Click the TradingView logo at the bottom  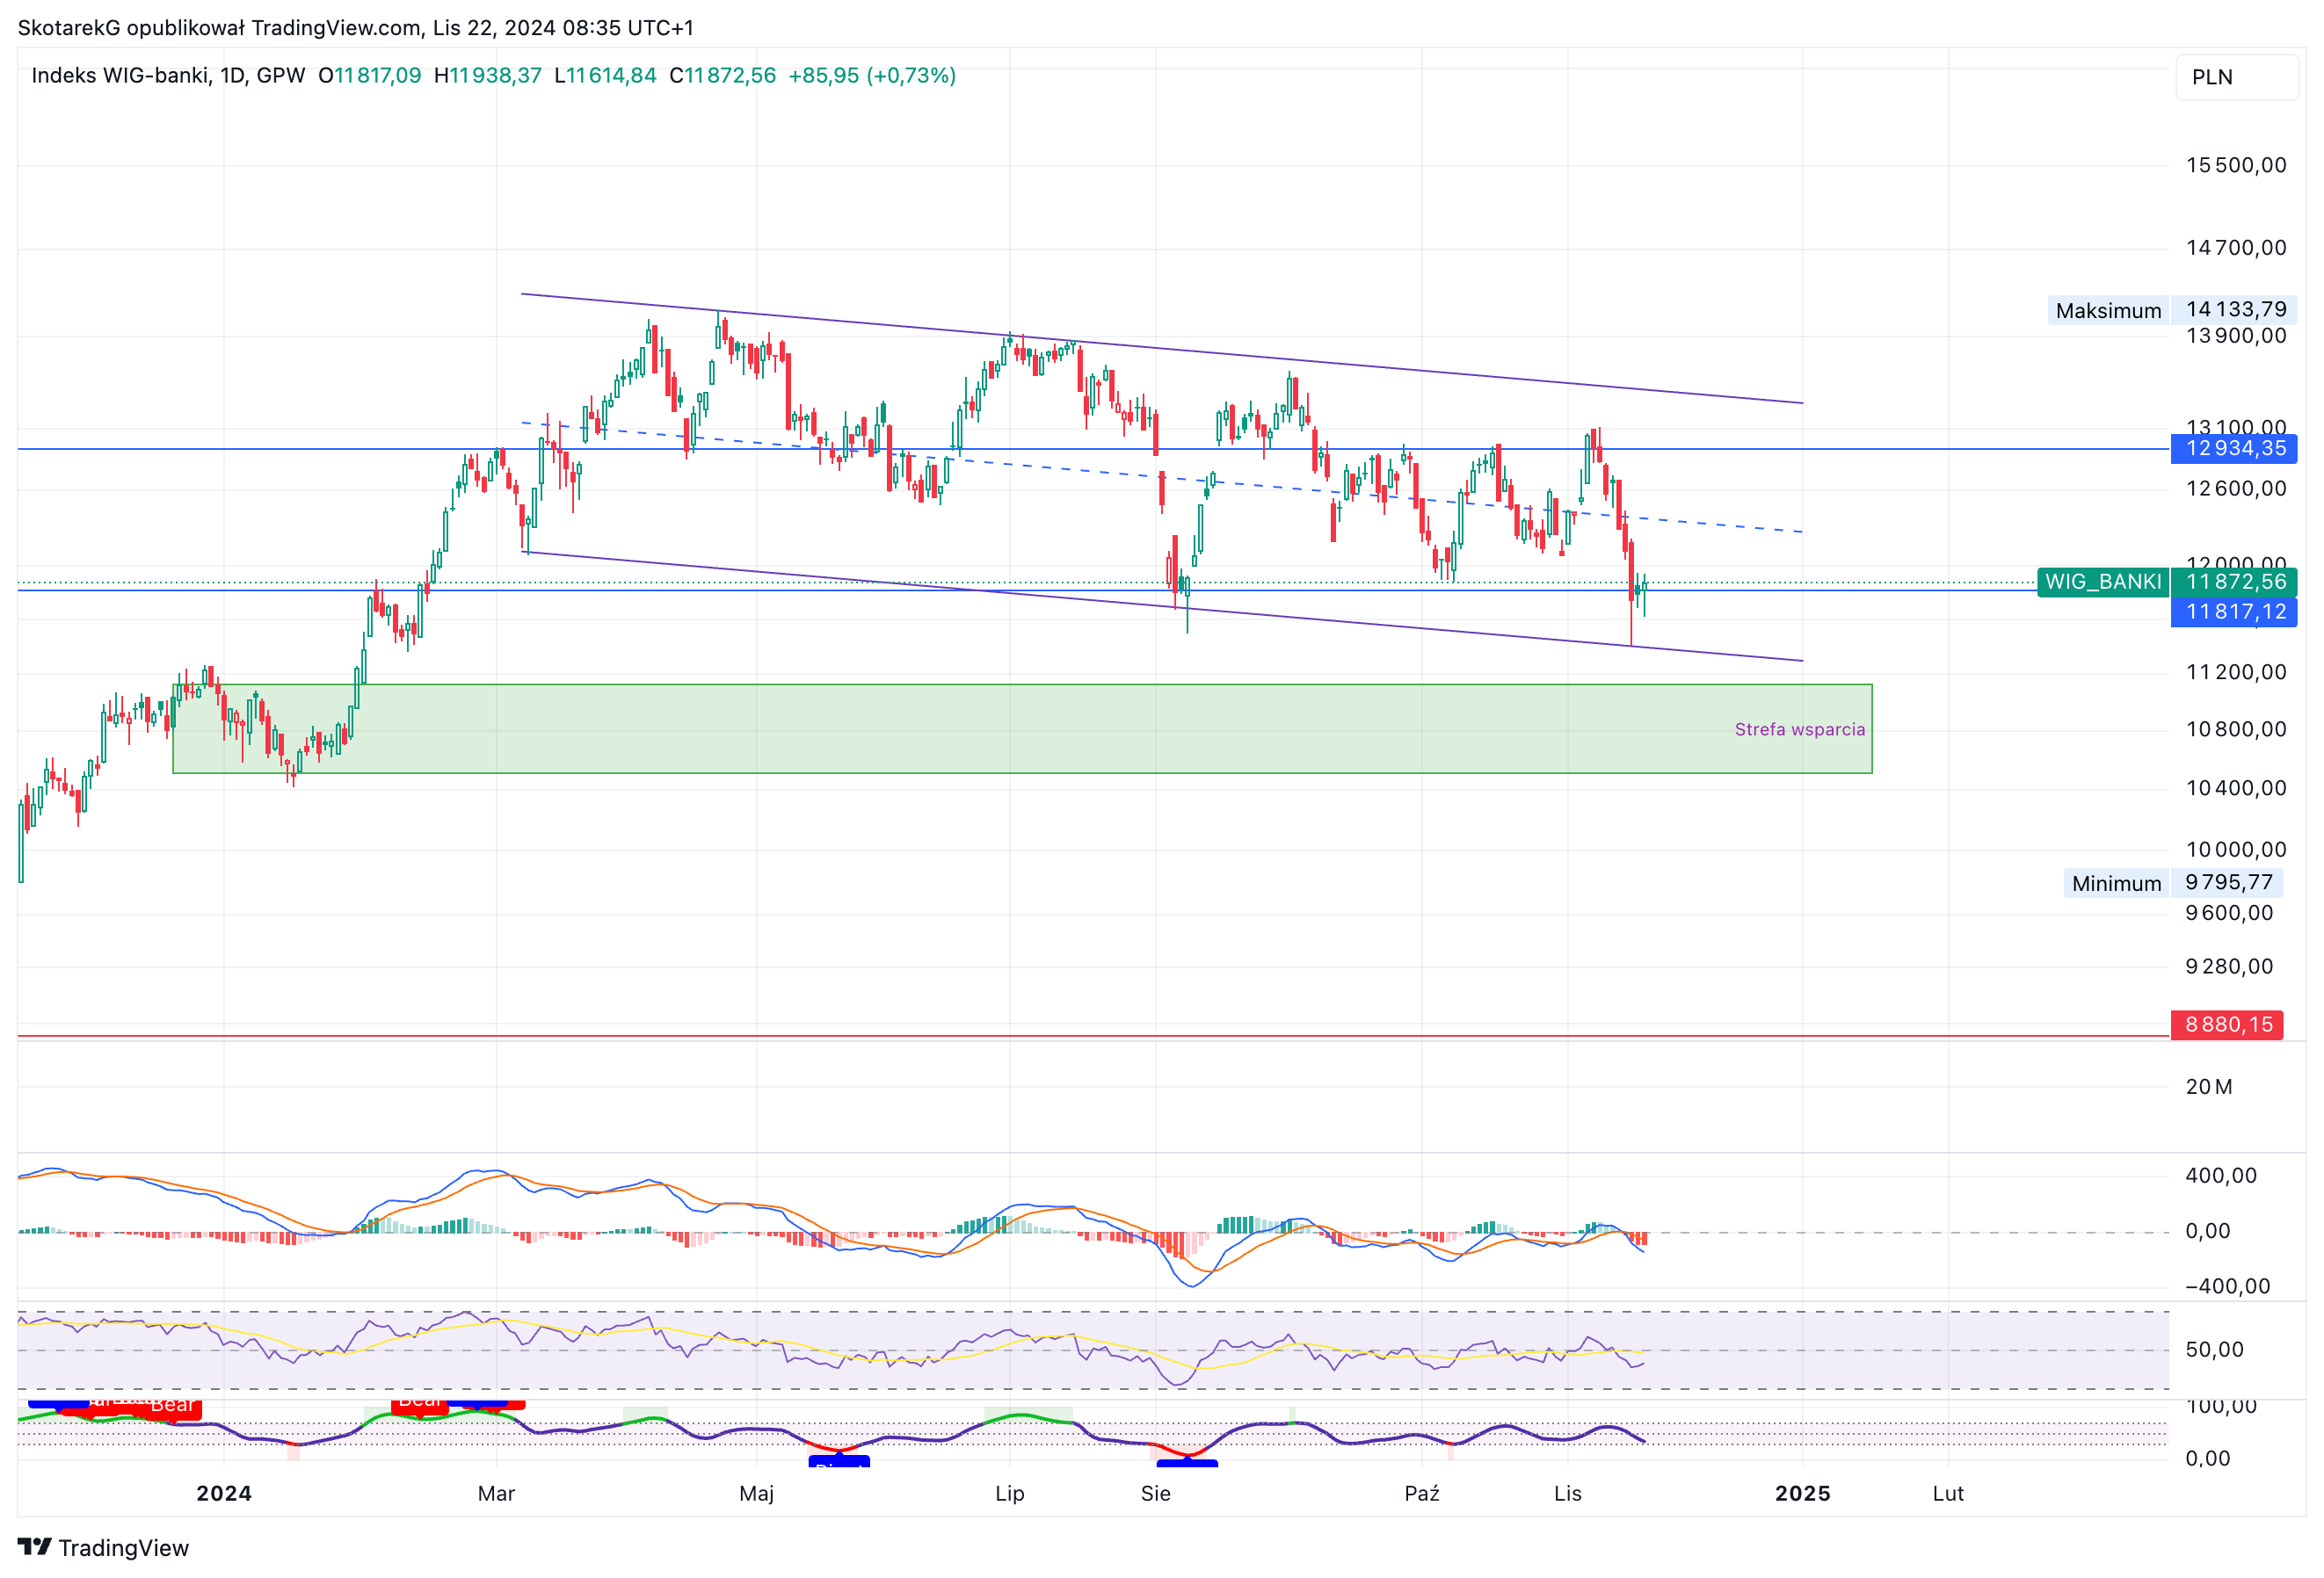103,1547
